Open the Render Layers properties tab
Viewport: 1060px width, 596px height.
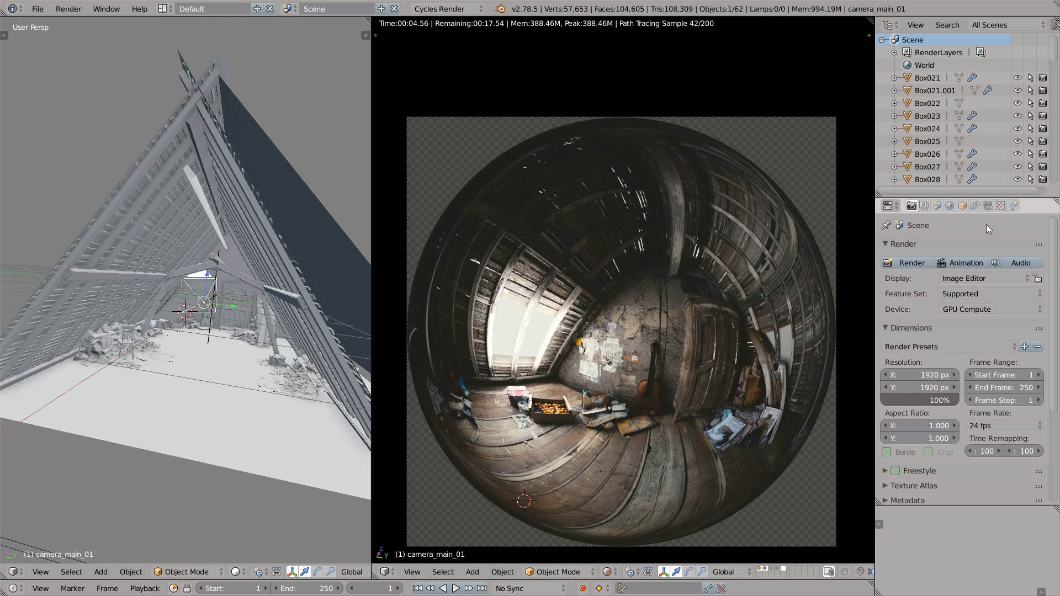point(924,206)
